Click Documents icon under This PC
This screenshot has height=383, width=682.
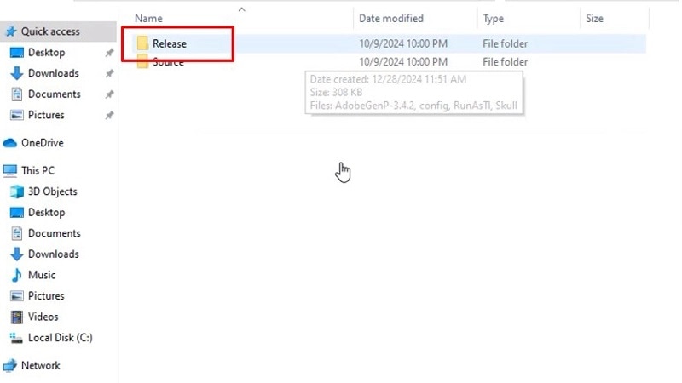17,233
